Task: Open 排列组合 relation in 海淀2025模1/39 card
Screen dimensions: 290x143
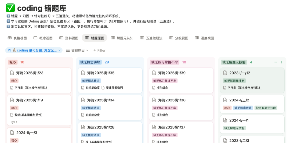Action: [160, 88]
